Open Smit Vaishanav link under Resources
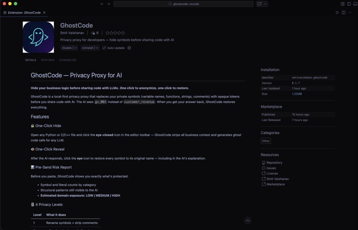 point(278,179)
